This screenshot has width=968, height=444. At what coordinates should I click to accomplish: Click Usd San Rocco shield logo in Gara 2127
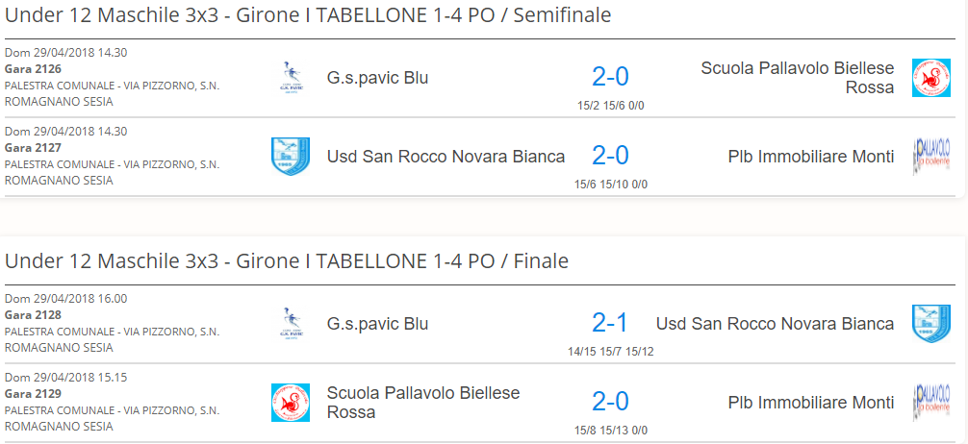(x=291, y=157)
